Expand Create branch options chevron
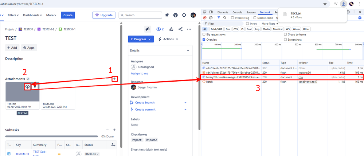364x156 pixels. (x=185, y=102)
